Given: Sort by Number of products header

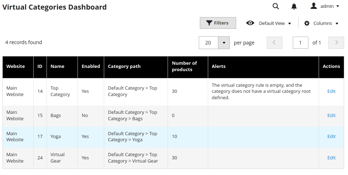Looking at the screenshot, I should coord(184,67).
